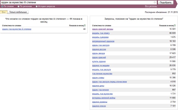Screen dimensions: 178x110
Task: Open link ордена россии
Action: click(99, 49)
